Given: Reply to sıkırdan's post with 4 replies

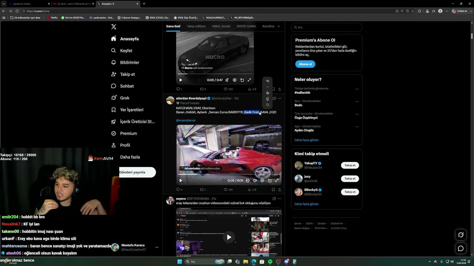Looking at the screenshot, I should (179, 190).
